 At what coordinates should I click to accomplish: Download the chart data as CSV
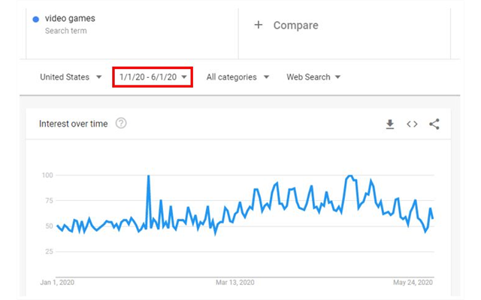(x=390, y=124)
